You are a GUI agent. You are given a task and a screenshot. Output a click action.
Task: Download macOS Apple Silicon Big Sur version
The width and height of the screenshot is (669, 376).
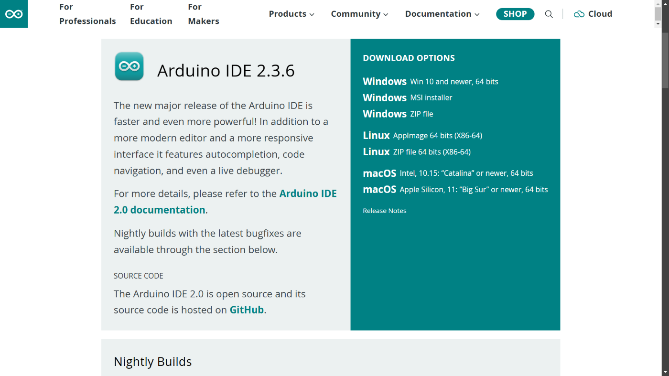(455, 189)
